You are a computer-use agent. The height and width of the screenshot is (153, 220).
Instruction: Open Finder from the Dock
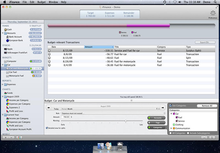point(101,146)
